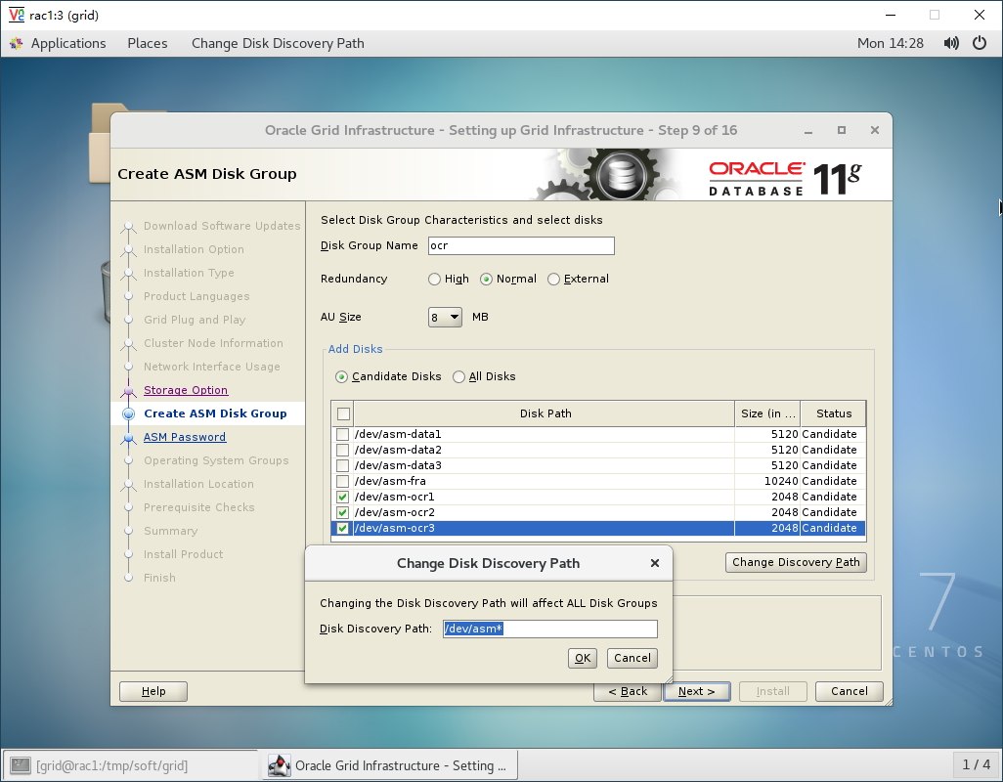Go to Storage Option step
The width and height of the screenshot is (1003, 782).
(186, 390)
